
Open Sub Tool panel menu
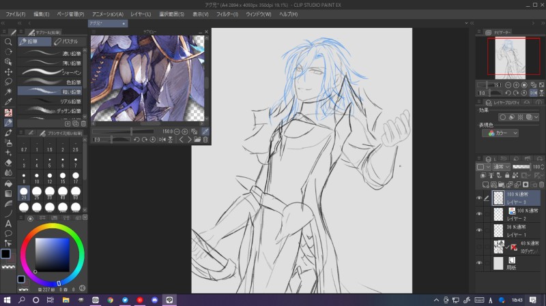tap(21, 32)
